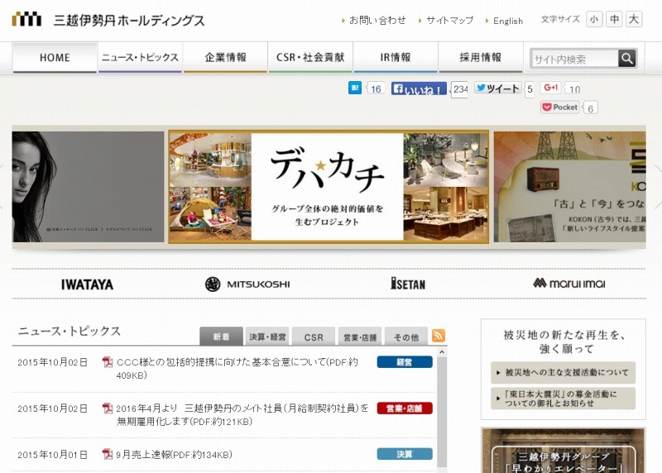Open ニュース・トピックス navigation menu
Viewport: 662px width, 473px height.
(140, 57)
